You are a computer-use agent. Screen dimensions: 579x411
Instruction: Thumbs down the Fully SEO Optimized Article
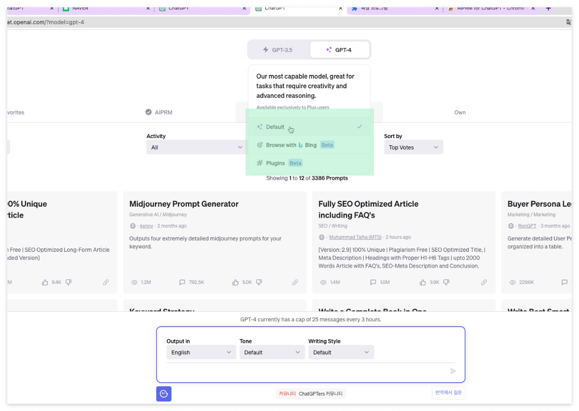(446, 282)
